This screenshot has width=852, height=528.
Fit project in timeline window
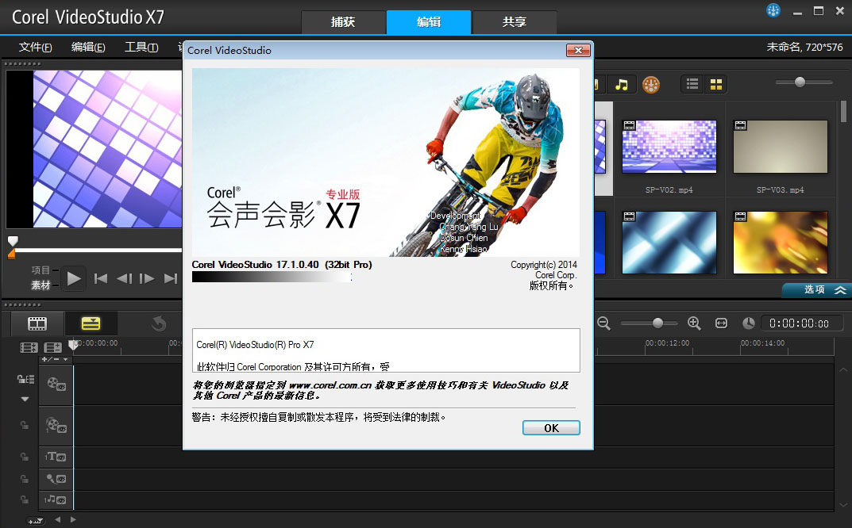click(x=721, y=323)
